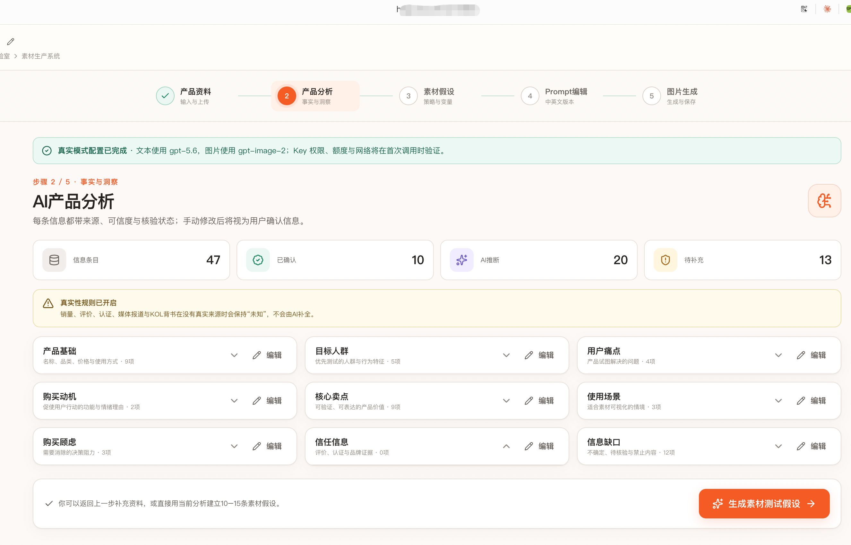This screenshot has height=545, width=851.
Task: Click the warning triangle in 真实性规则 banner
Action: [x=48, y=303]
